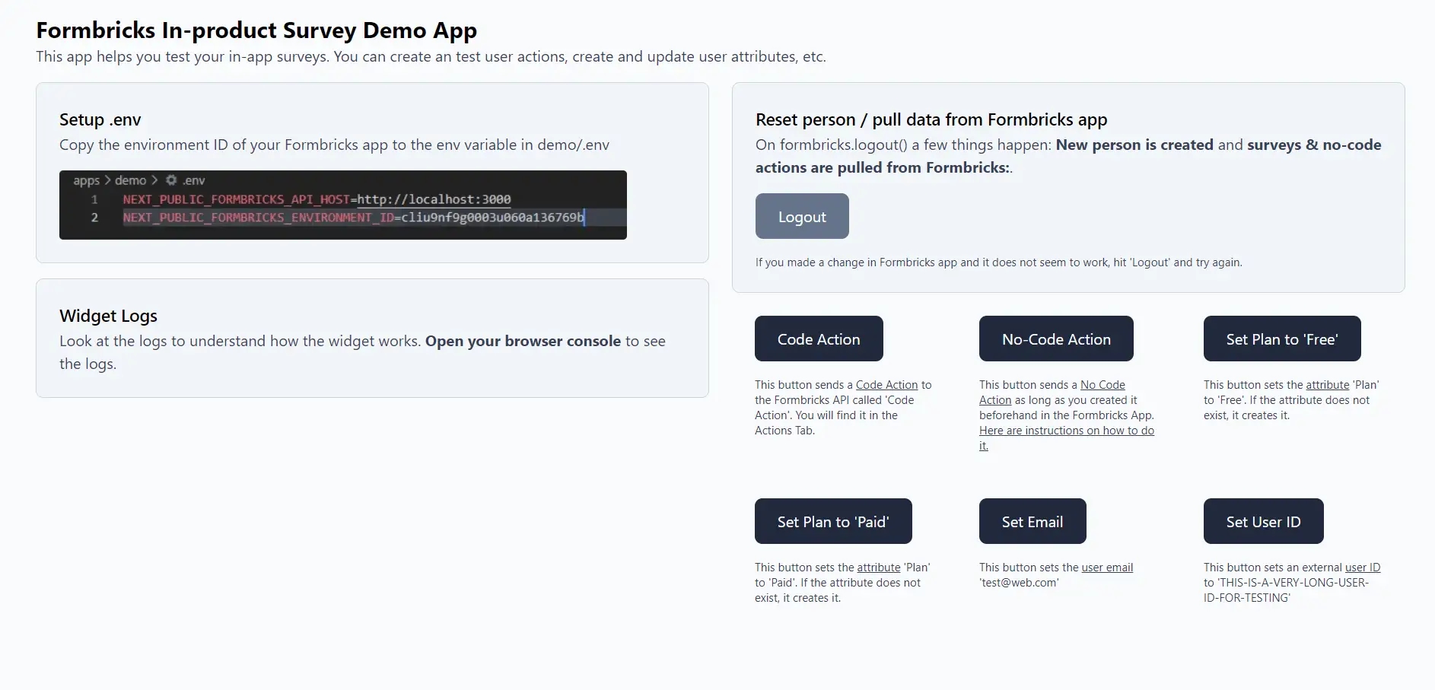This screenshot has height=690, width=1435.
Task: Open the 'user ID' link
Action: pos(1362,568)
